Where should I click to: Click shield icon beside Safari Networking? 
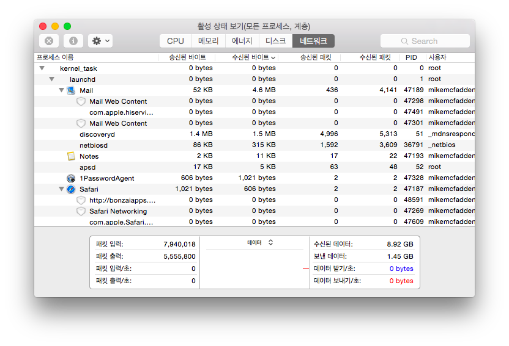pos(81,211)
